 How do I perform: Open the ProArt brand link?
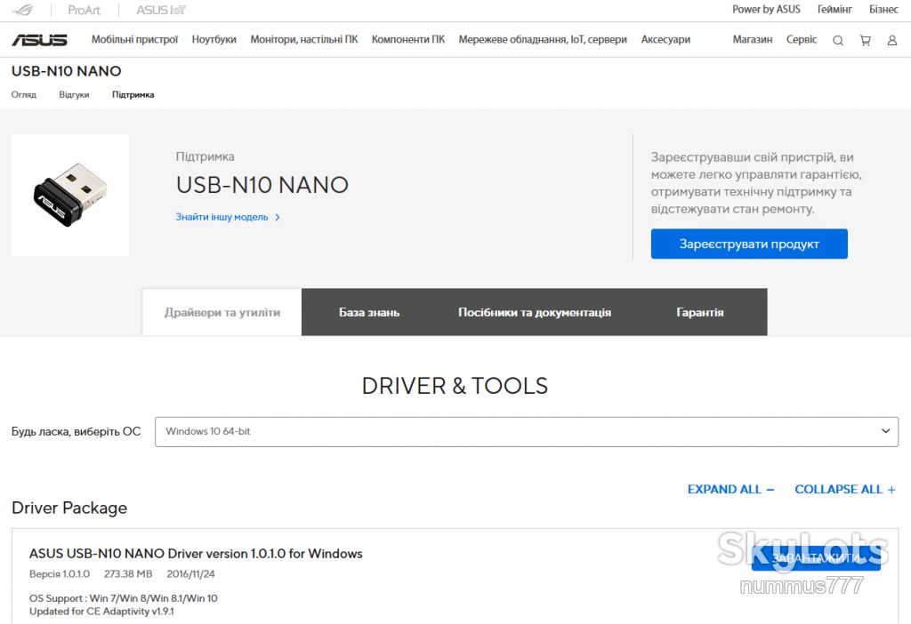(85, 10)
